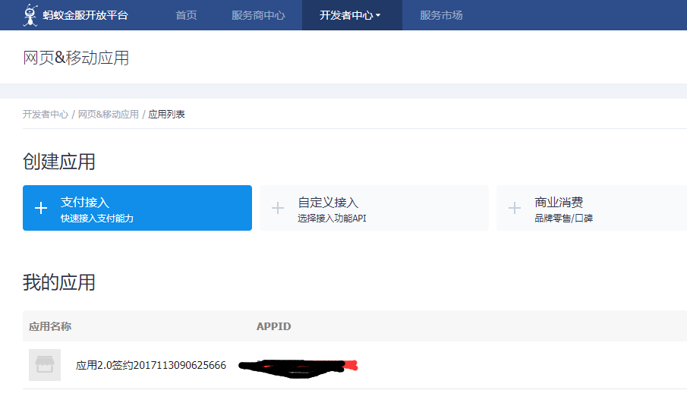Click the 选择接入功能API subtitle
Image resolution: width=687 pixels, height=406 pixels.
pyautogui.click(x=332, y=218)
